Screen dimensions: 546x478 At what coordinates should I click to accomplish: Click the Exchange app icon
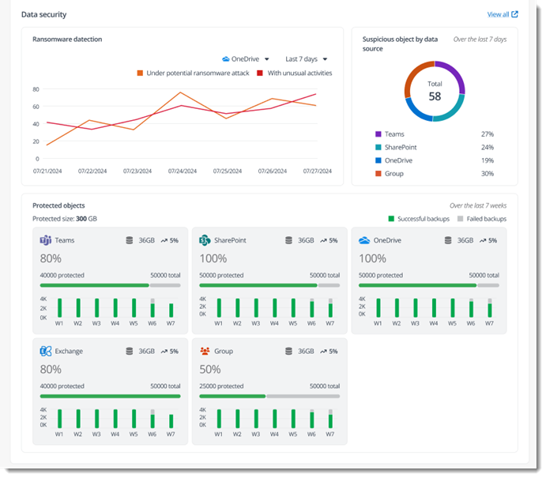pos(46,351)
